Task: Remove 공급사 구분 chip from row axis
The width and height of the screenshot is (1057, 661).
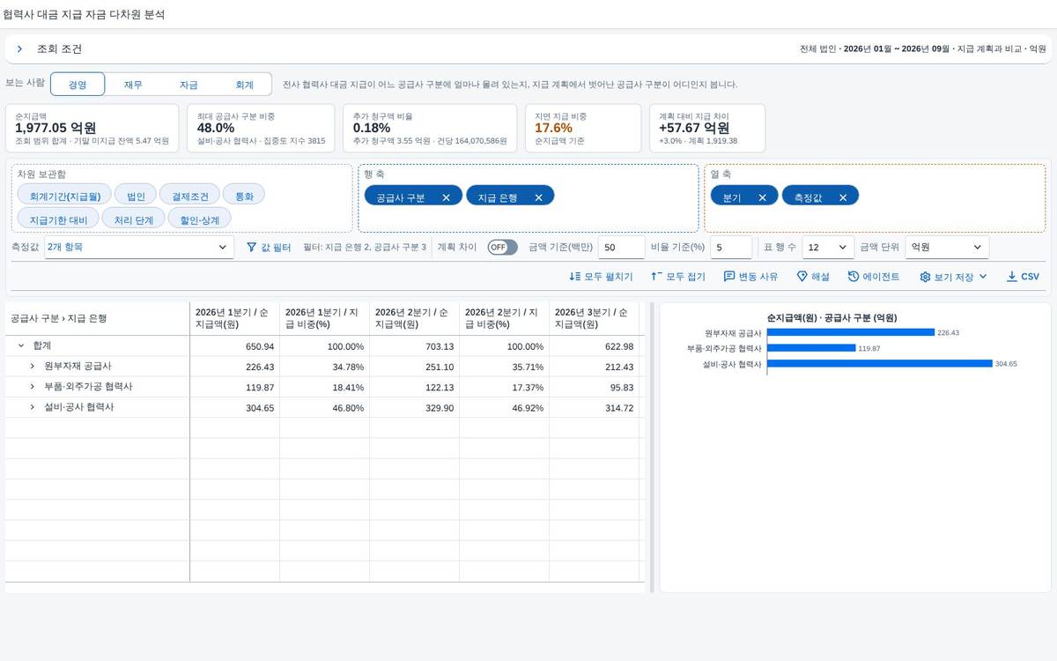Action: (446, 197)
